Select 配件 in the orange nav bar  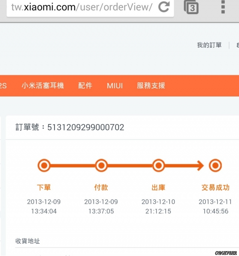pos(85,86)
